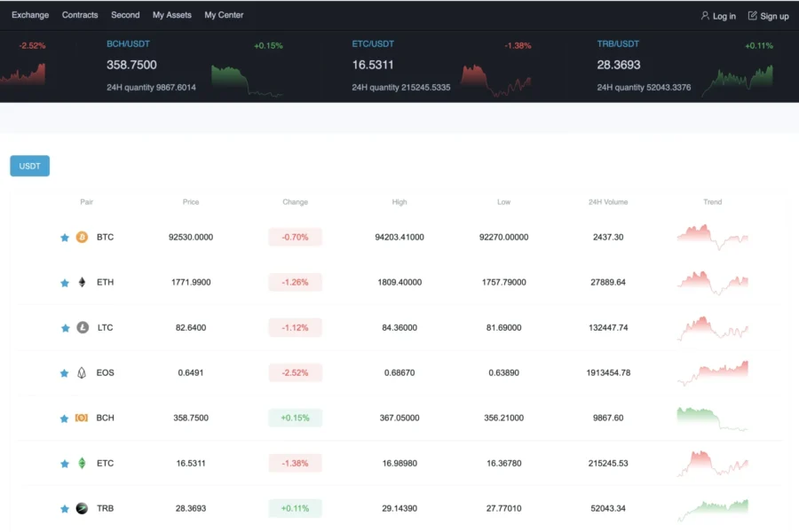Open the BTC trend sparkline

coord(712,238)
